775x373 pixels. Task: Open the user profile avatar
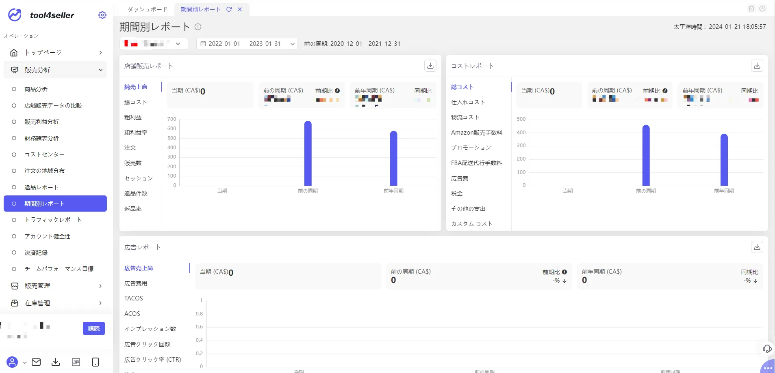click(12, 362)
